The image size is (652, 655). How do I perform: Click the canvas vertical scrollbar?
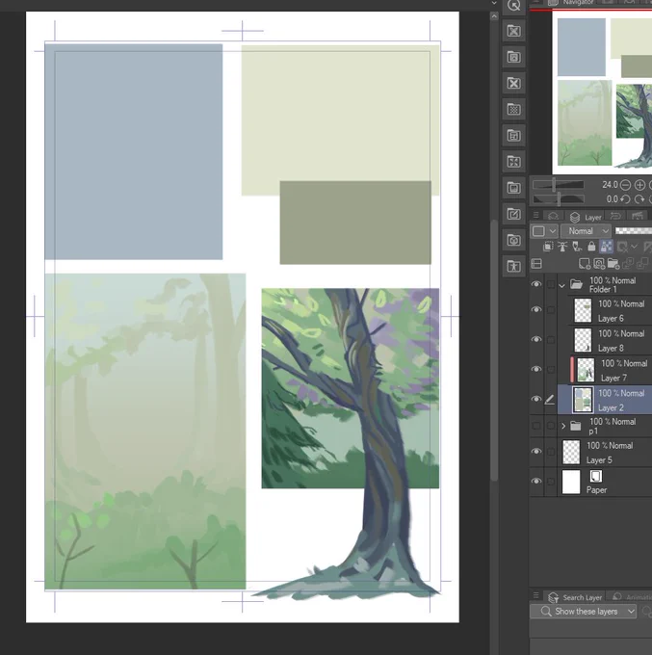coord(494,350)
